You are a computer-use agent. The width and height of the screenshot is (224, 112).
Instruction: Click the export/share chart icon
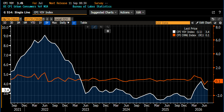(213, 12)
